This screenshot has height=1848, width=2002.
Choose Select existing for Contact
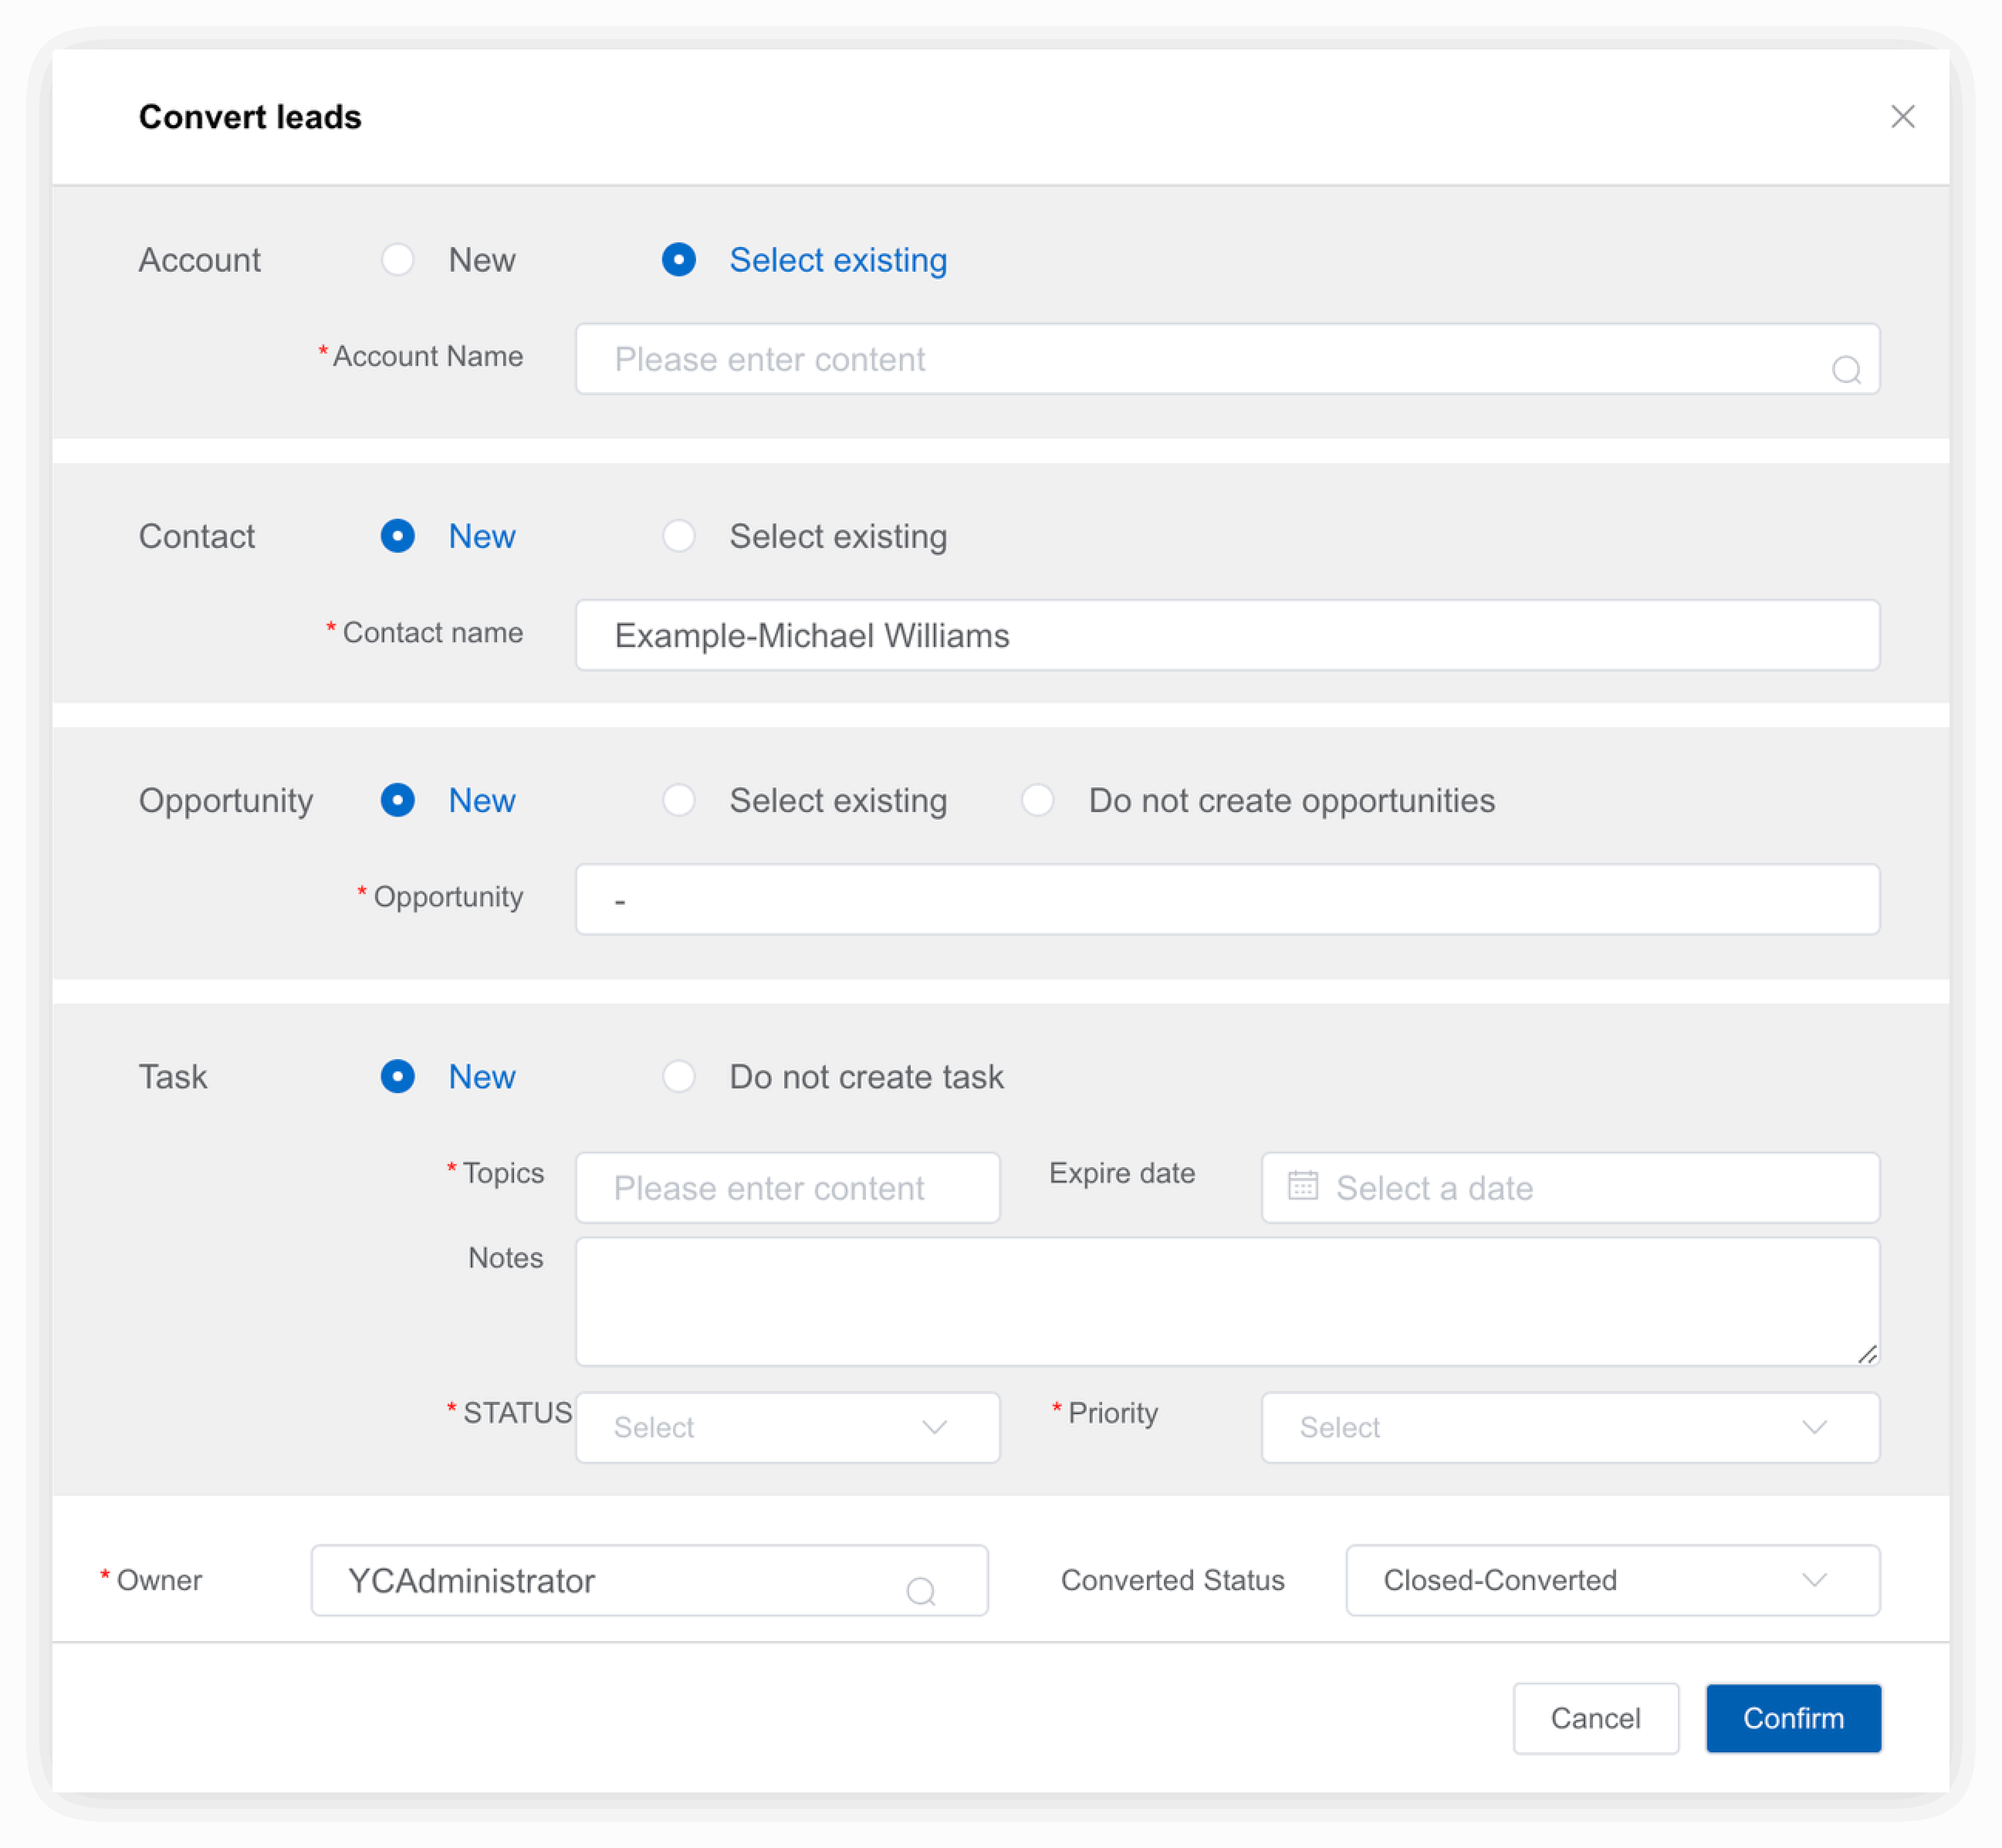pyautogui.click(x=679, y=536)
